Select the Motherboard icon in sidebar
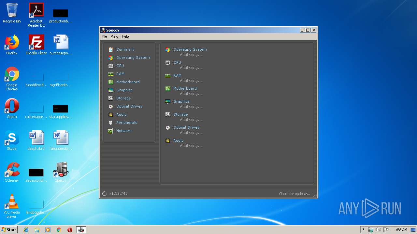 point(111,82)
